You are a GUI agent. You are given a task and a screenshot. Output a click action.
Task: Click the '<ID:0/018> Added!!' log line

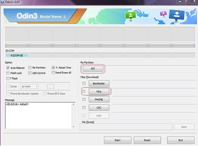(17, 104)
